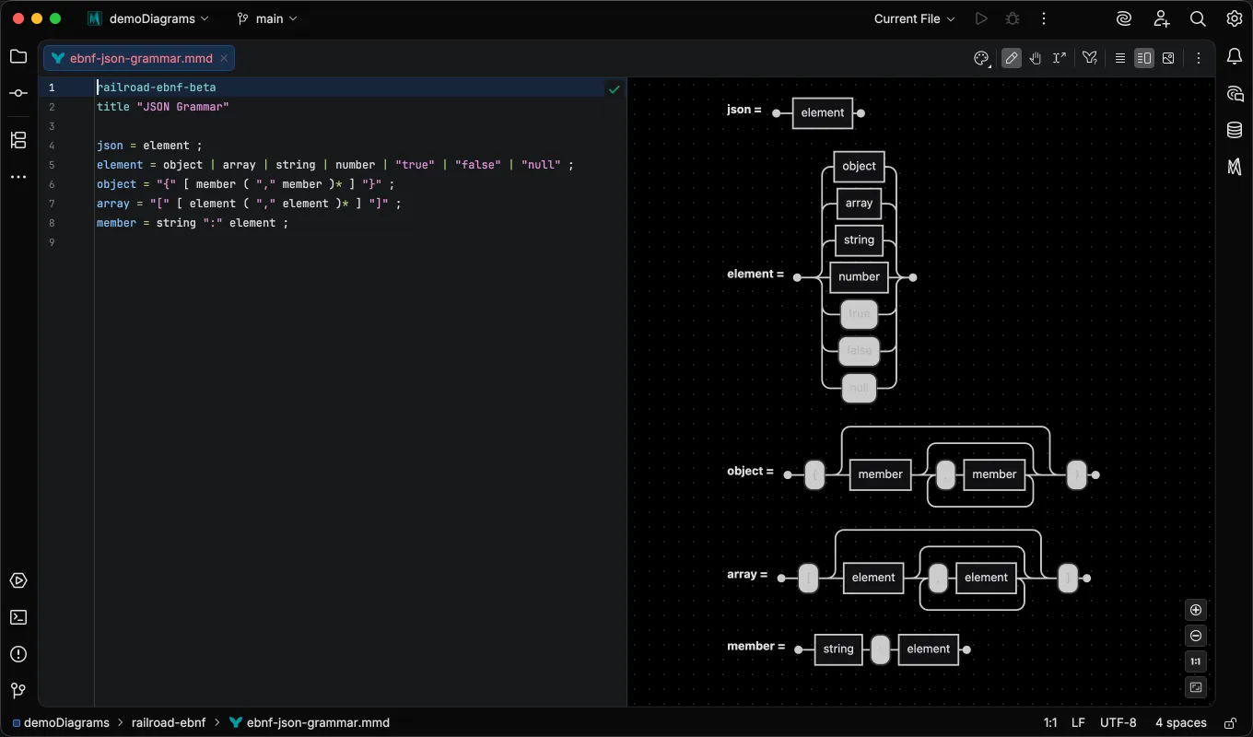The height and width of the screenshot is (737, 1253).
Task: Open the Terminal tool window
Action: 18,617
